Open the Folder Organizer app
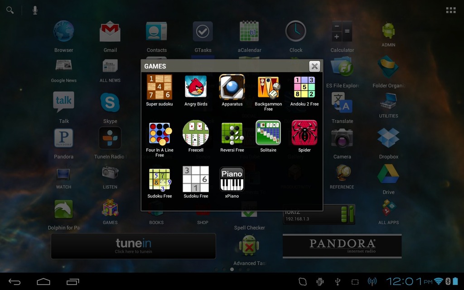The width and height of the screenshot is (464, 290). (388, 67)
